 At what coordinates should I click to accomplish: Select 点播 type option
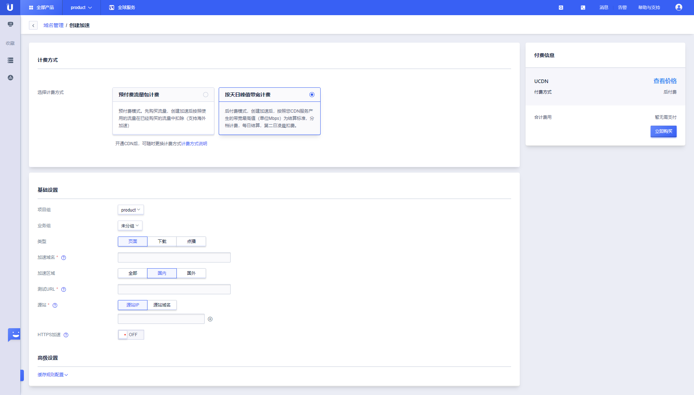(x=191, y=242)
